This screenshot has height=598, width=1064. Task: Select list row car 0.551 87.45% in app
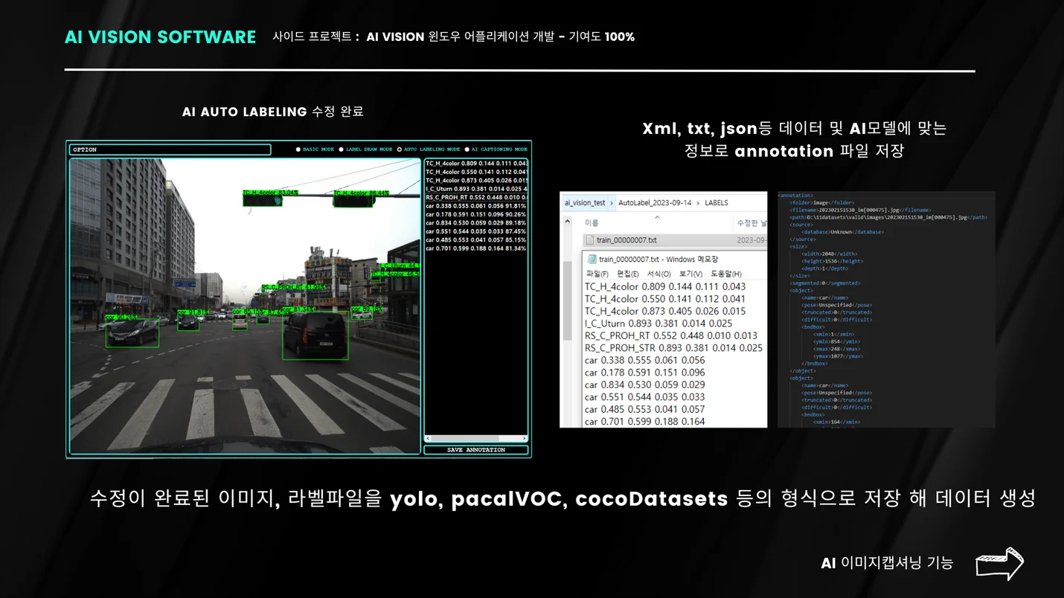point(476,231)
